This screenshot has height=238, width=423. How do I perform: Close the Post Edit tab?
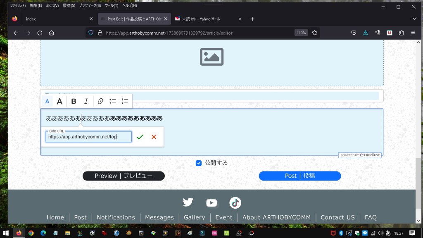coord(166,19)
